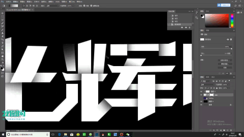Toggle the Dither checkbox in options bar

[84, 6]
